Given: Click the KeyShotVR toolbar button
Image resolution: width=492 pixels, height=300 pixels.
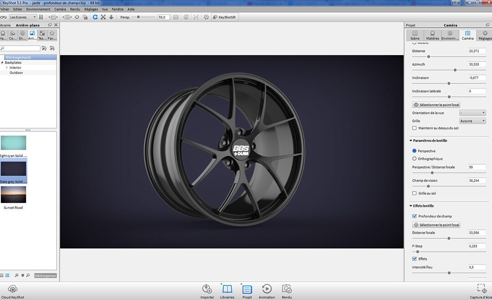Looking at the screenshot, I should (x=224, y=17).
